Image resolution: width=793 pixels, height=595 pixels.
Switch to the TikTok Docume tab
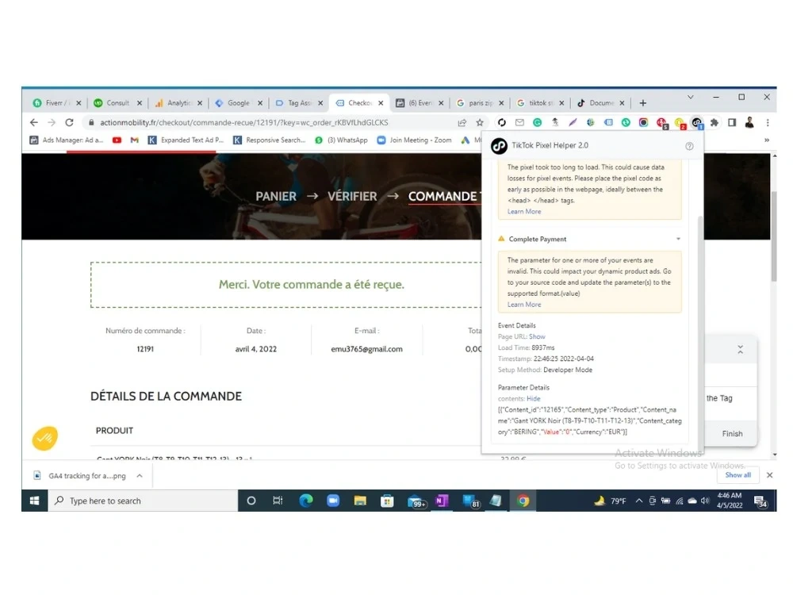pyautogui.click(x=601, y=102)
